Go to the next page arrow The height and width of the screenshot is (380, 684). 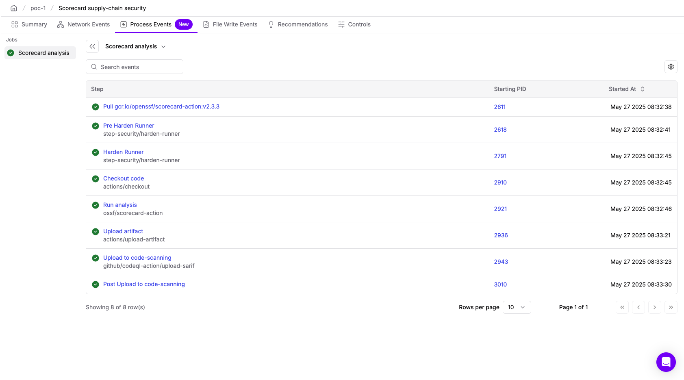pos(654,307)
